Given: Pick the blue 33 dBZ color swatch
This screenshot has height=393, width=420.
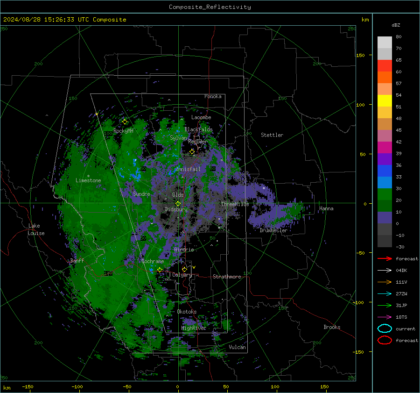Looking at the screenshot, I should [x=385, y=171].
